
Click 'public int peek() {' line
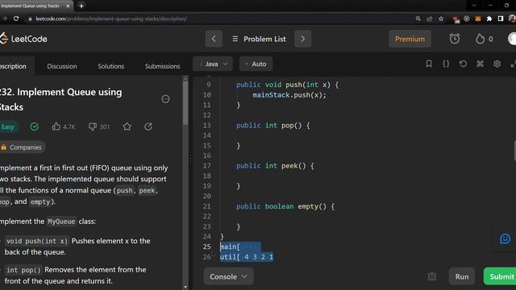click(275, 166)
